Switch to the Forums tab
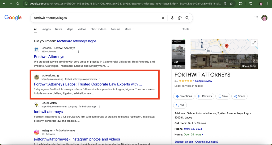272x145 pixels. tap(116, 29)
